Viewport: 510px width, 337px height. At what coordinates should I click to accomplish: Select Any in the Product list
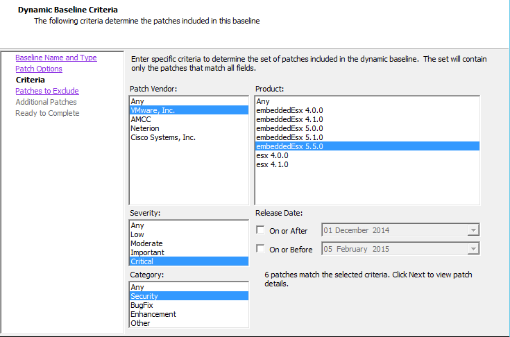tap(263, 101)
